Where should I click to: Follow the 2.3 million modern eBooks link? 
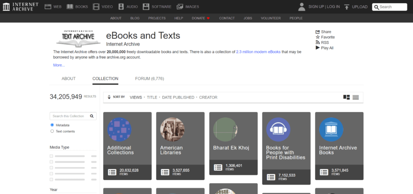pos(259,52)
